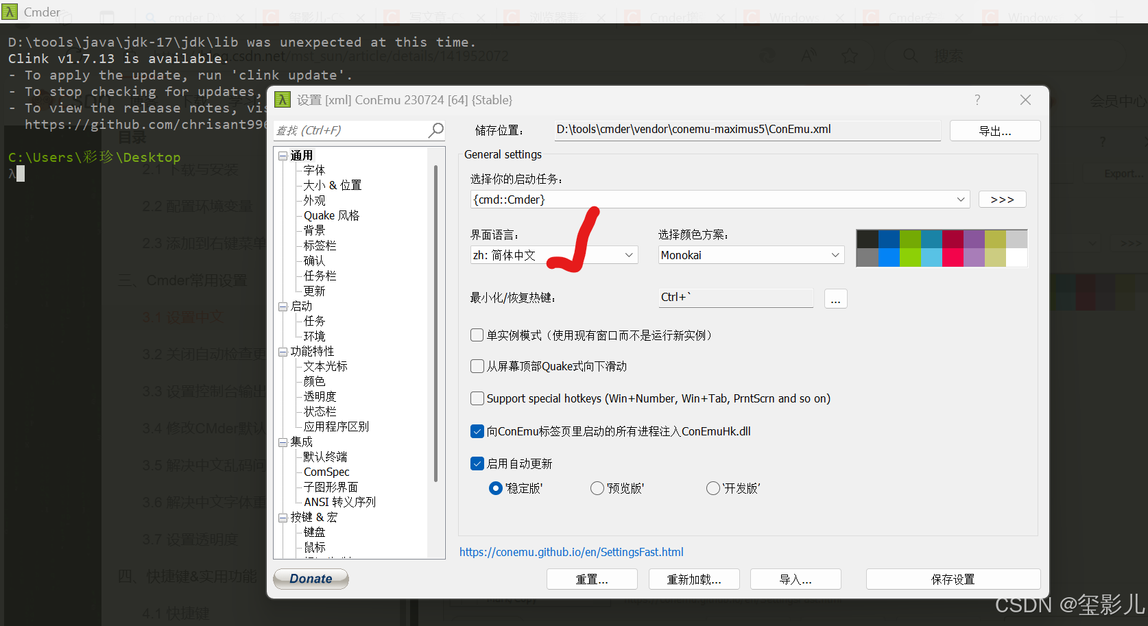Close the ConEmu settings dialog
This screenshot has height=626, width=1148.
pyautogui.click(x=1025, y=100)
